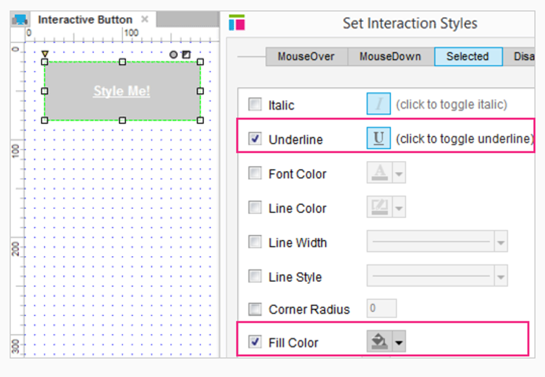Screen dimensions: 545x377
Task: Select the Selected interaction style tab
Action: [x=467, y=56]
